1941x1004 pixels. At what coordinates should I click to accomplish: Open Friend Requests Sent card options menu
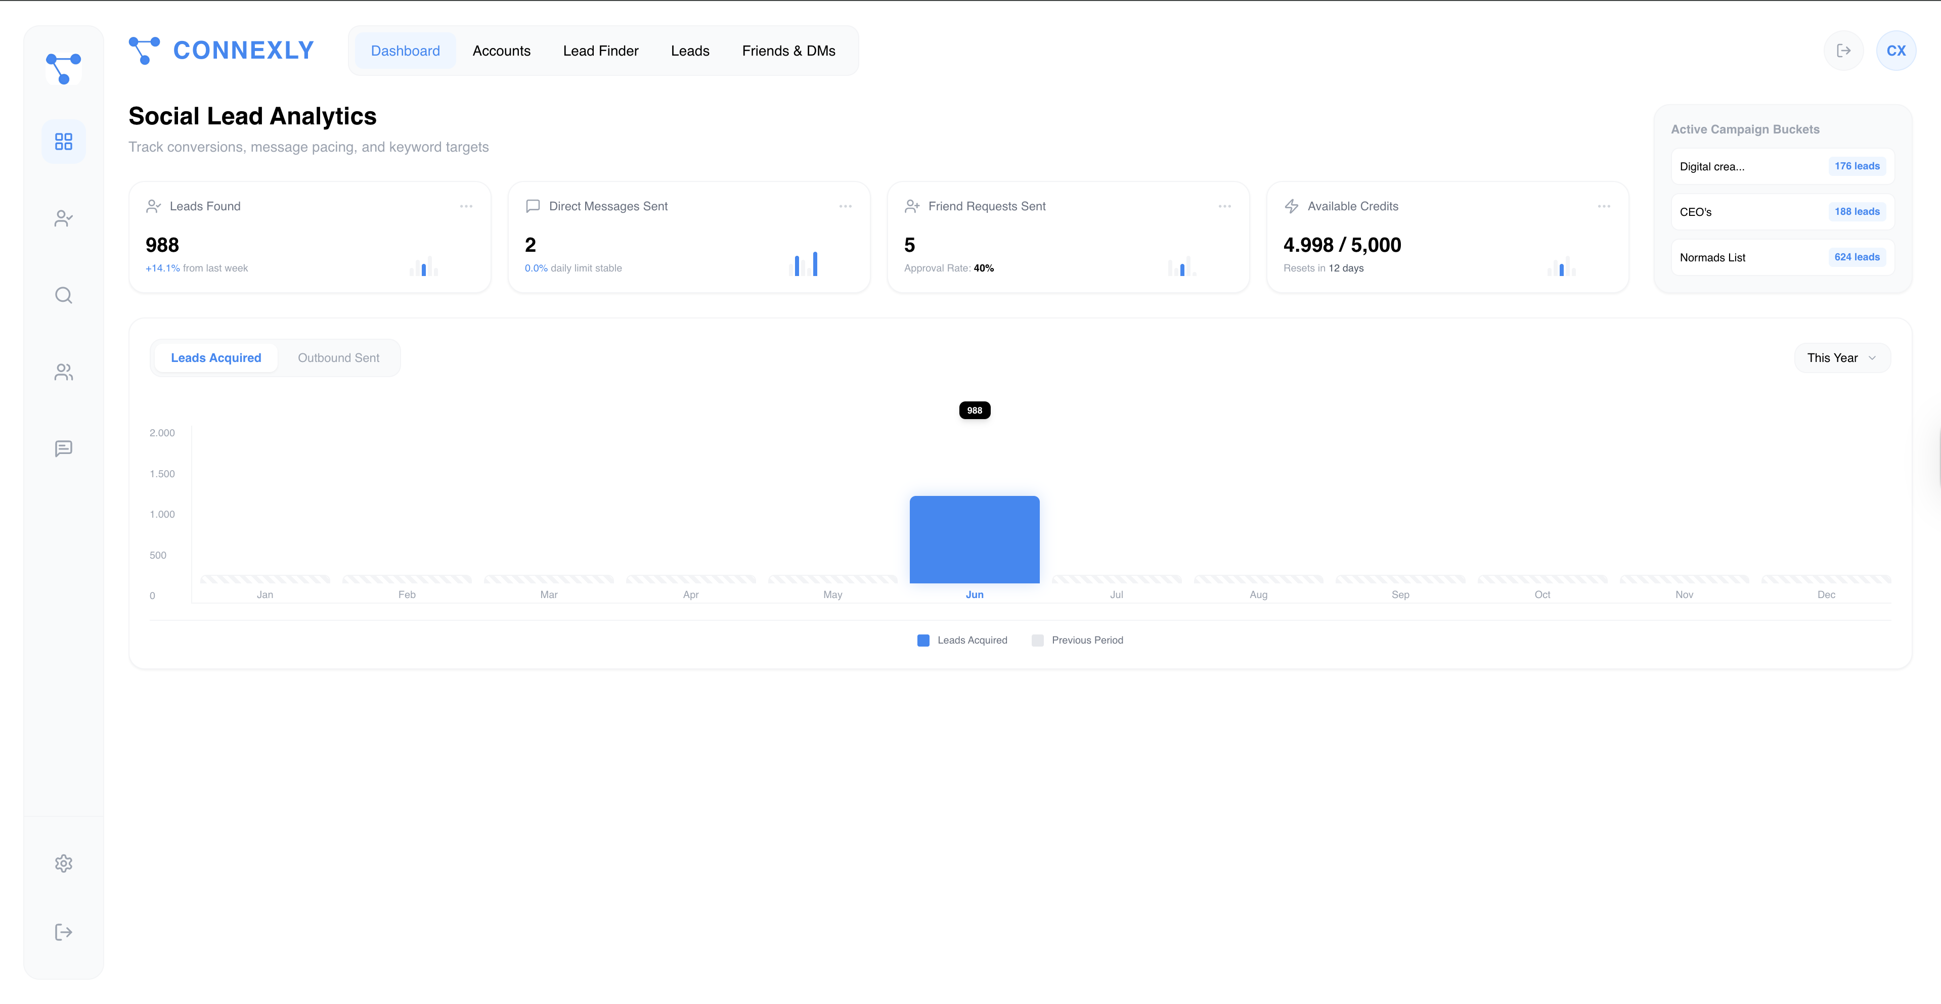click(x=1224, y=206)
